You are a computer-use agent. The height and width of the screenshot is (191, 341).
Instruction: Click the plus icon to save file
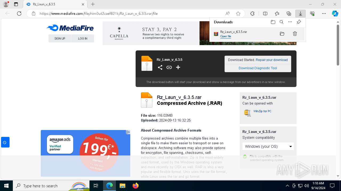click(178, 67)
